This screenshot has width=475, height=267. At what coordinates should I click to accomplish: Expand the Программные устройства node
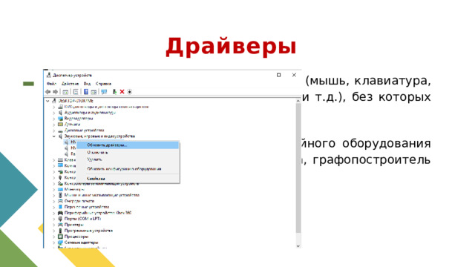[54, 231]
